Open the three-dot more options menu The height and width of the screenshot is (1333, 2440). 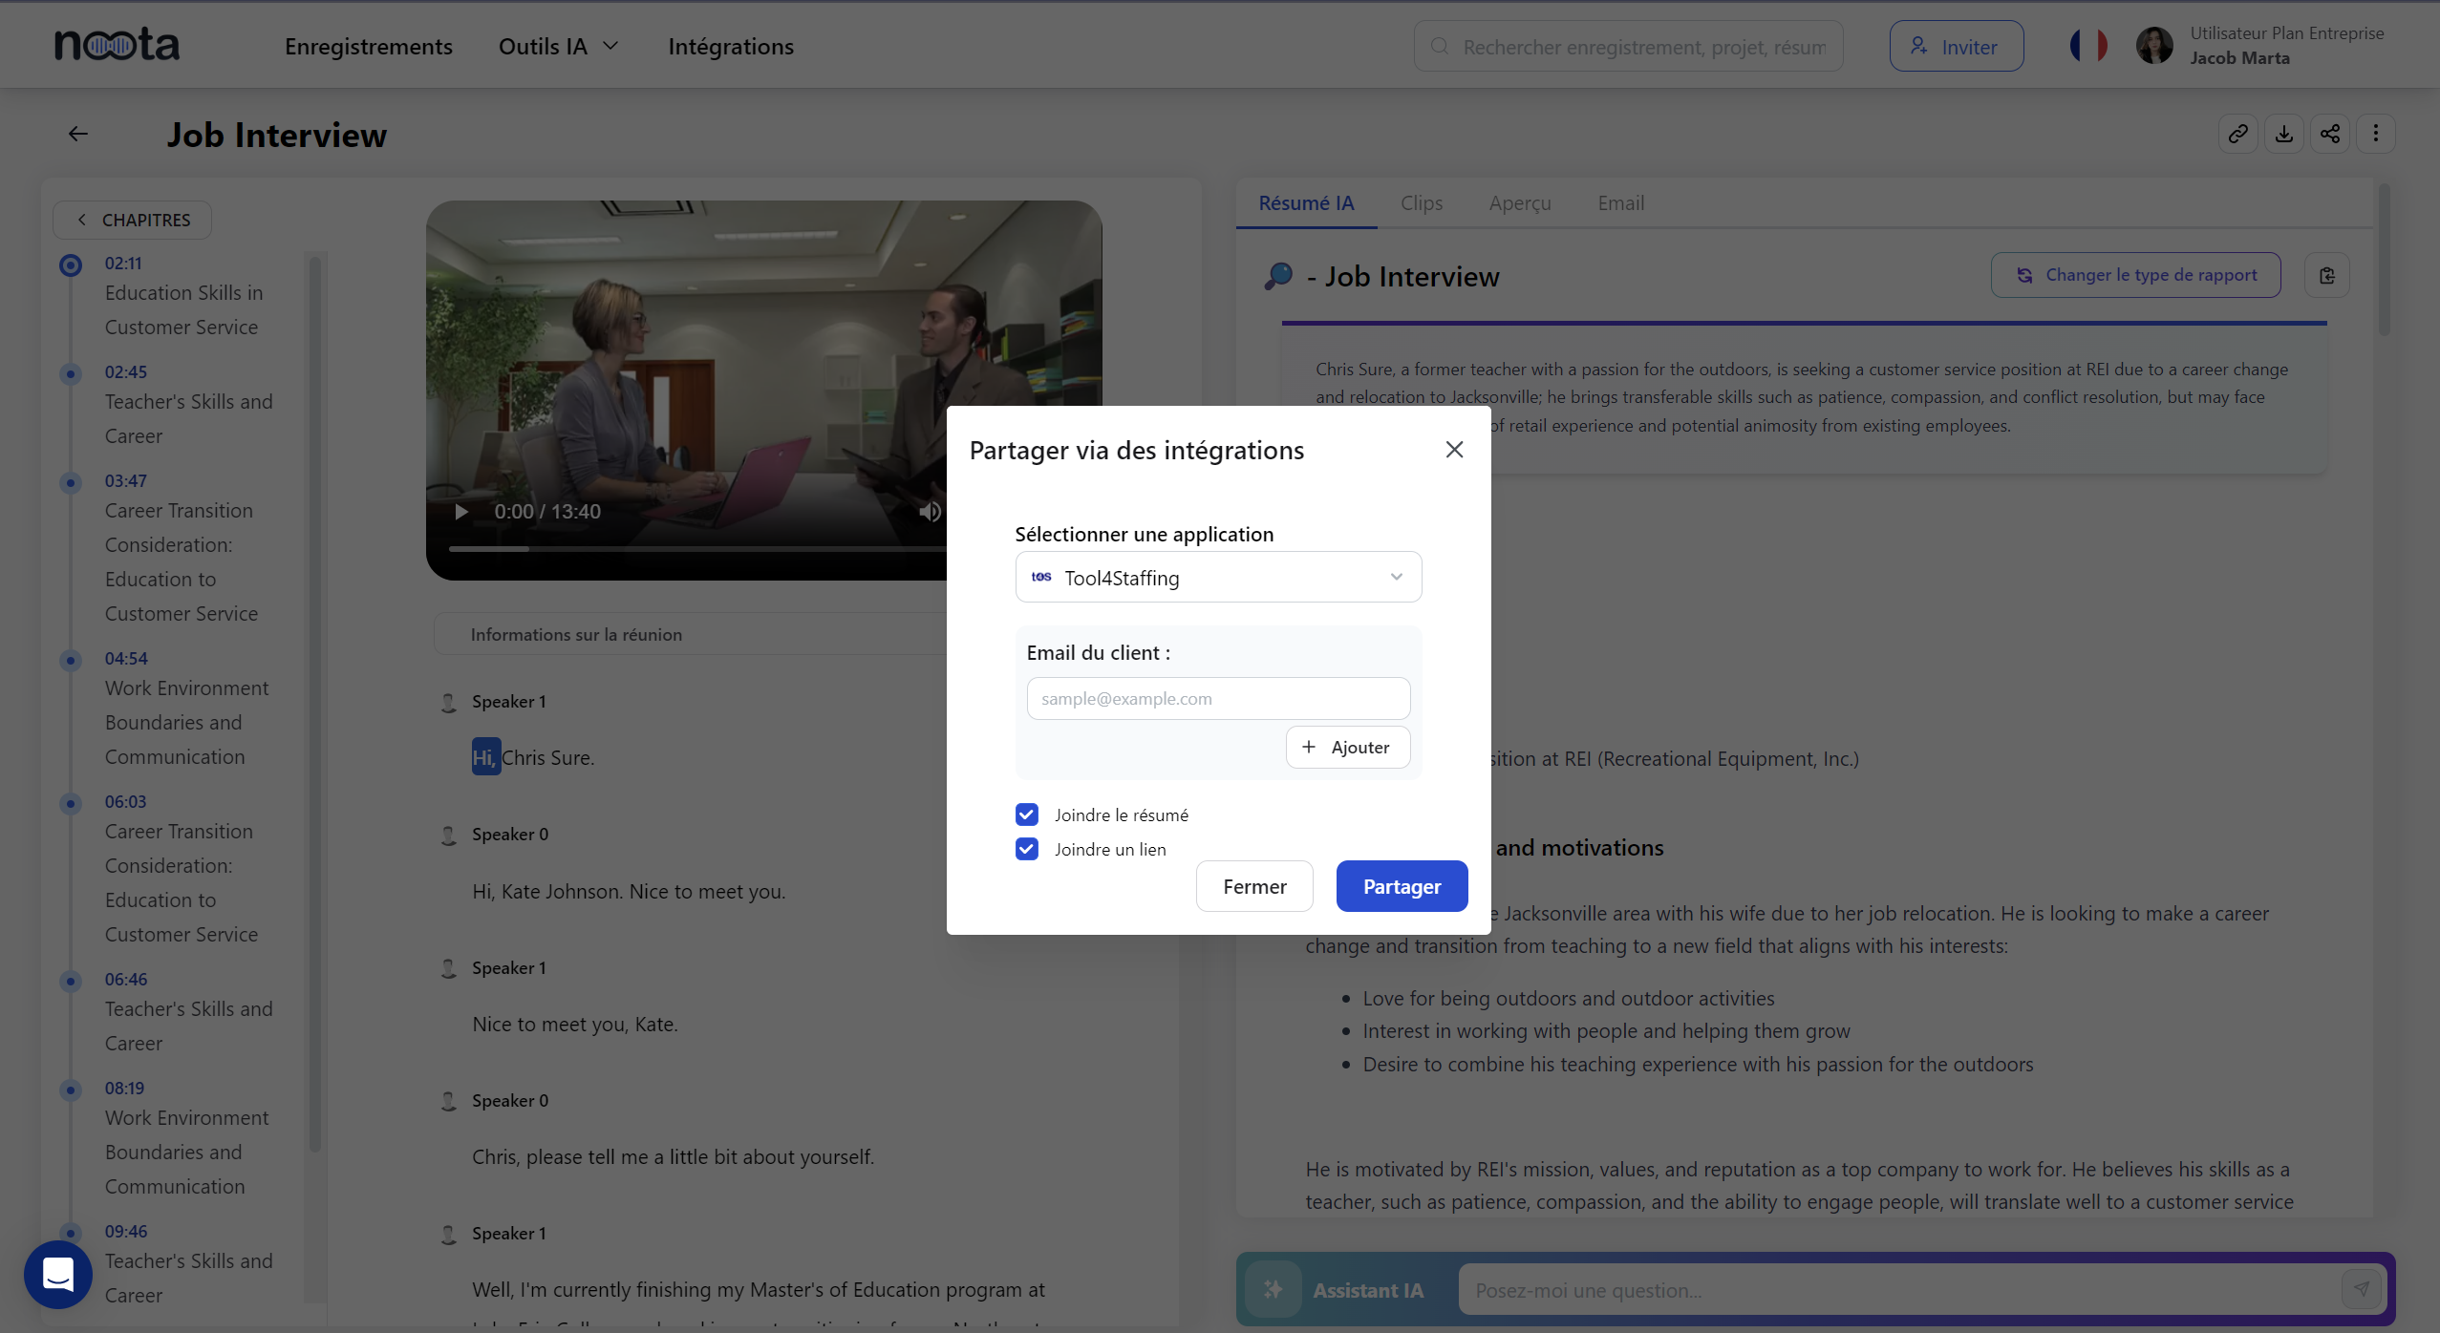2375,134
